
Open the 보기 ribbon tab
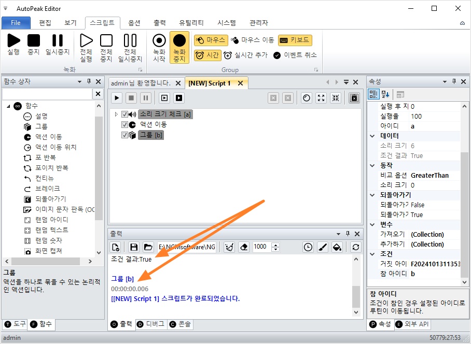pyautogui.click(x=71, y=23)
